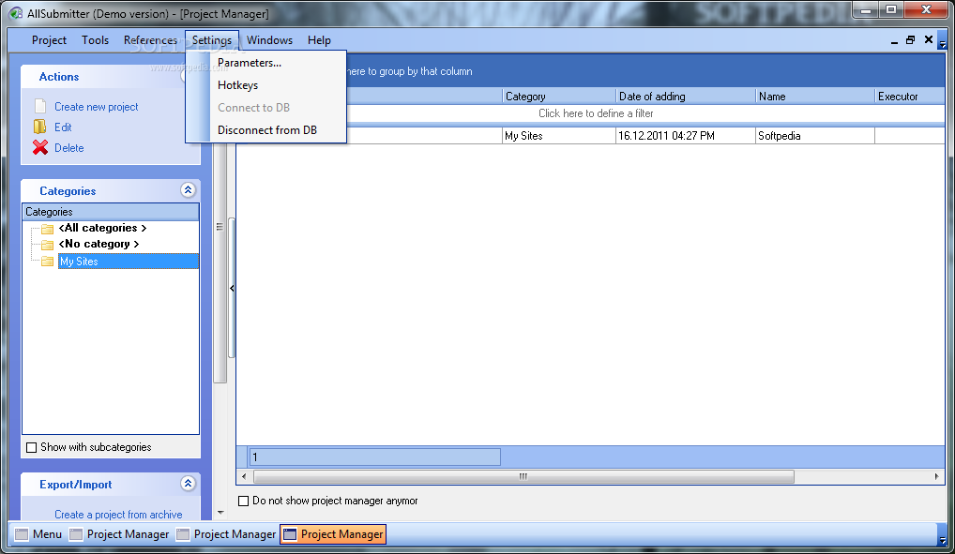Select My Sites tree item
955x554 pixels.
(128, 262)
